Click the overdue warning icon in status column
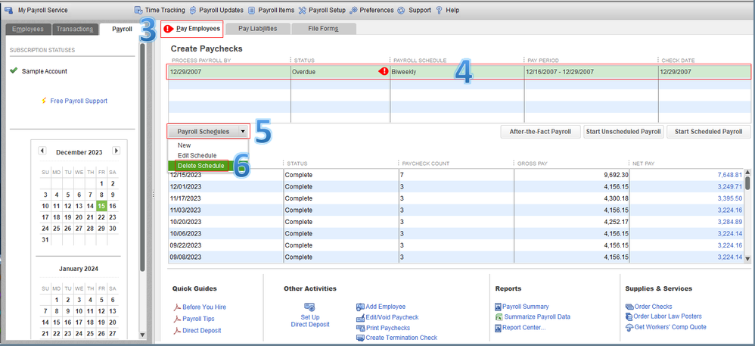This screenshot has width=755, height=346. 384,71
